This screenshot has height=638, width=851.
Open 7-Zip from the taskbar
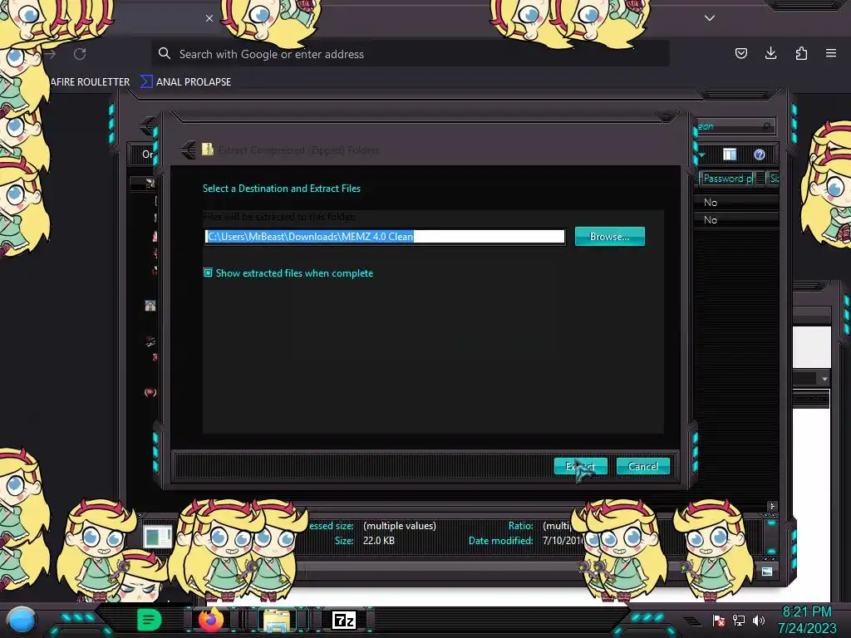(x=343, y=620)
